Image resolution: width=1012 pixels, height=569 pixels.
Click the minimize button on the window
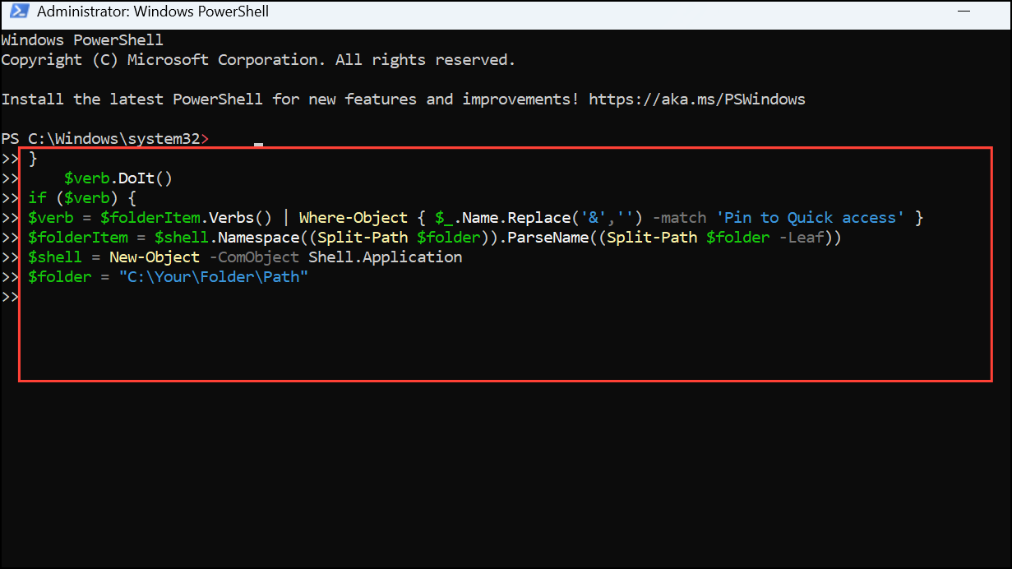962,12
